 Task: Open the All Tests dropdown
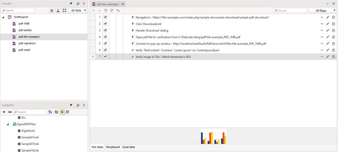[x=78, y=10]
